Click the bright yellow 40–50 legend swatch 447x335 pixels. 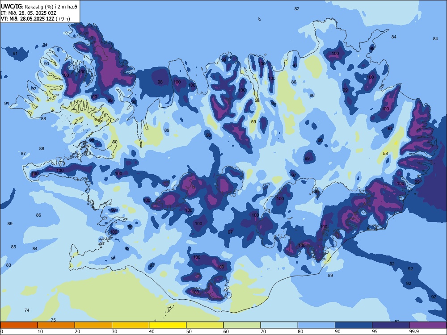click(168, 325)
